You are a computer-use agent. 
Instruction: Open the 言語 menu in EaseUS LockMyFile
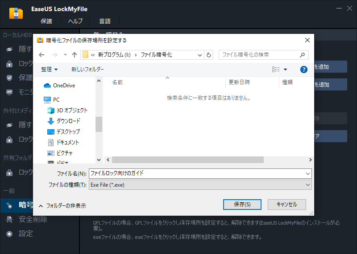point(105,21)
